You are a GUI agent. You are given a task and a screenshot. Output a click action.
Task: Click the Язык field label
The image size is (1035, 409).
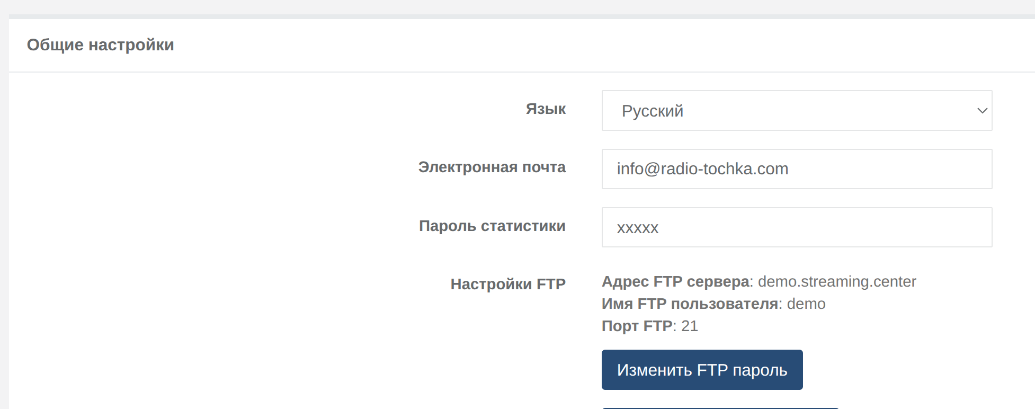(546, 109)
